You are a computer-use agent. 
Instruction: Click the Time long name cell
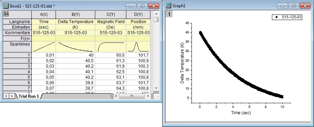coord(44,22)
